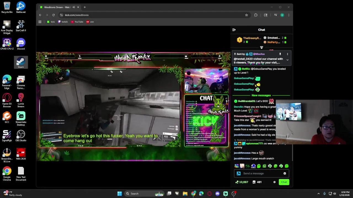Open Chrome three-dot menu

click(x=289, y=15)
